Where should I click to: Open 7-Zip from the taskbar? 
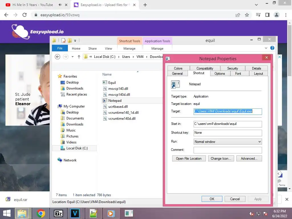(58, 213)
